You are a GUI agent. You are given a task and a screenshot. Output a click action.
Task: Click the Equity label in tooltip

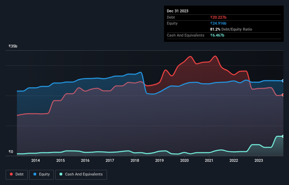coord(172,23)
